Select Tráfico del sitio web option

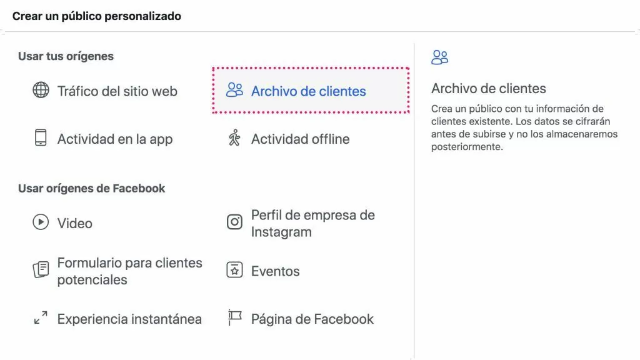pos(105,91)
